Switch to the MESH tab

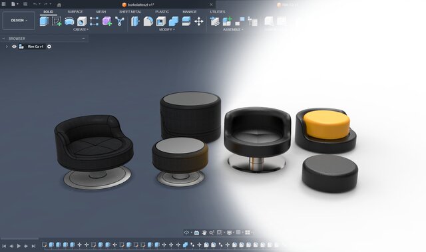(101, 12)
